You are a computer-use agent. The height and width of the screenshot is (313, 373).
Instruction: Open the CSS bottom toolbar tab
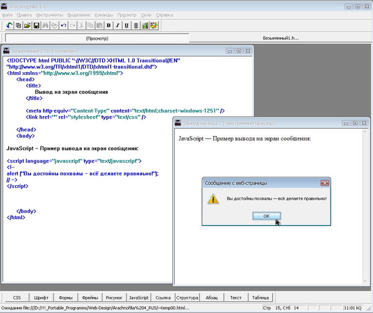[17, 297]
